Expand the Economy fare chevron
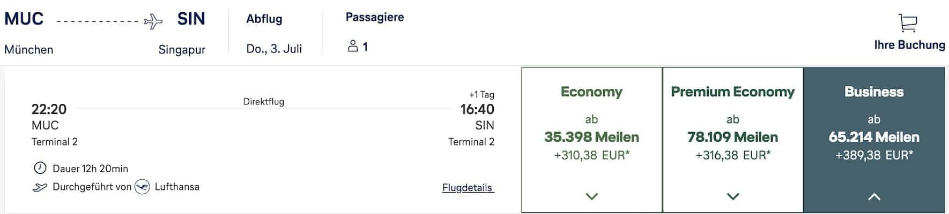Screen dimensions: 949x214 point(591,196)
